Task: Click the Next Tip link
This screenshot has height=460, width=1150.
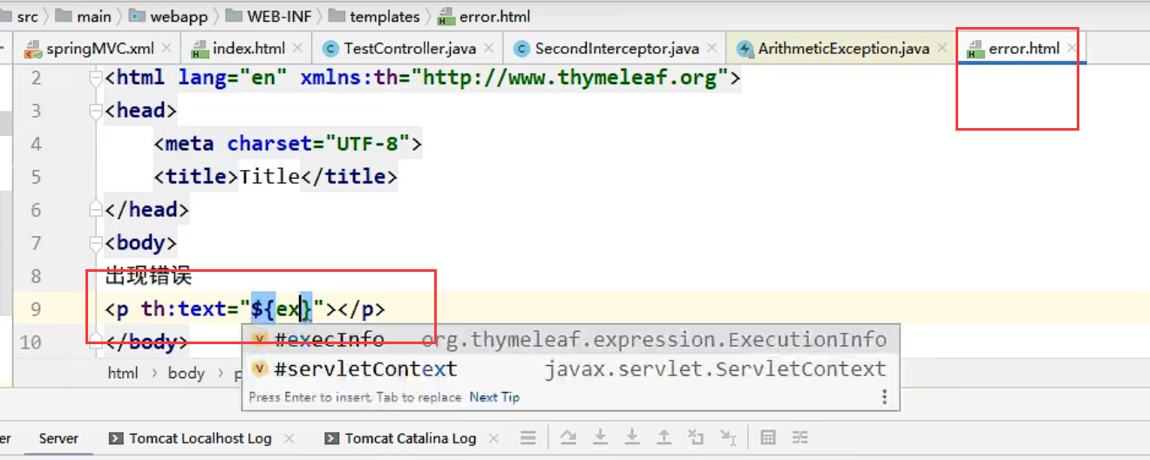Action: [493, 397]
